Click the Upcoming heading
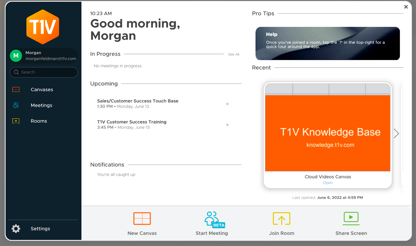Screen dimensions: 416x246 [104, 84]
